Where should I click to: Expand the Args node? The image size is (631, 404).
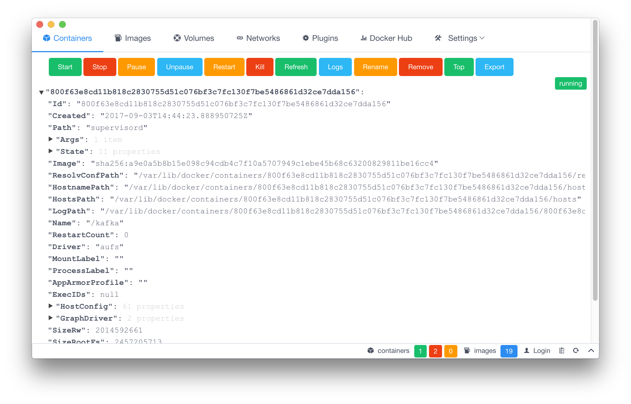51,139
